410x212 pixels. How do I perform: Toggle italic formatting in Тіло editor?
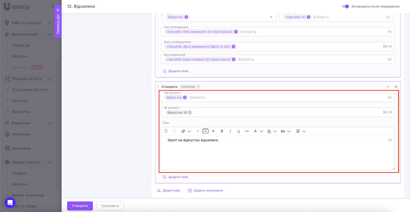tap(230, 131)
